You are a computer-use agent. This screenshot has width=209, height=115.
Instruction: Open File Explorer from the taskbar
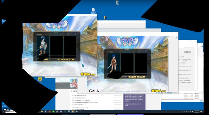pos(42,111)
